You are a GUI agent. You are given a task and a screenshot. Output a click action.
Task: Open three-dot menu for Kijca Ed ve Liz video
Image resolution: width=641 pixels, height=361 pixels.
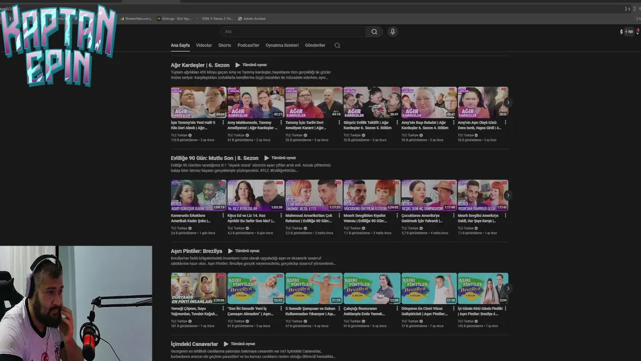[281, 216]
